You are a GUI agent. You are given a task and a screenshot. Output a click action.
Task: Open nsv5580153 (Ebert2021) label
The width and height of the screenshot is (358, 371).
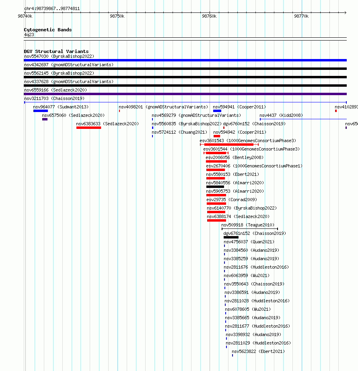point(232,174)
